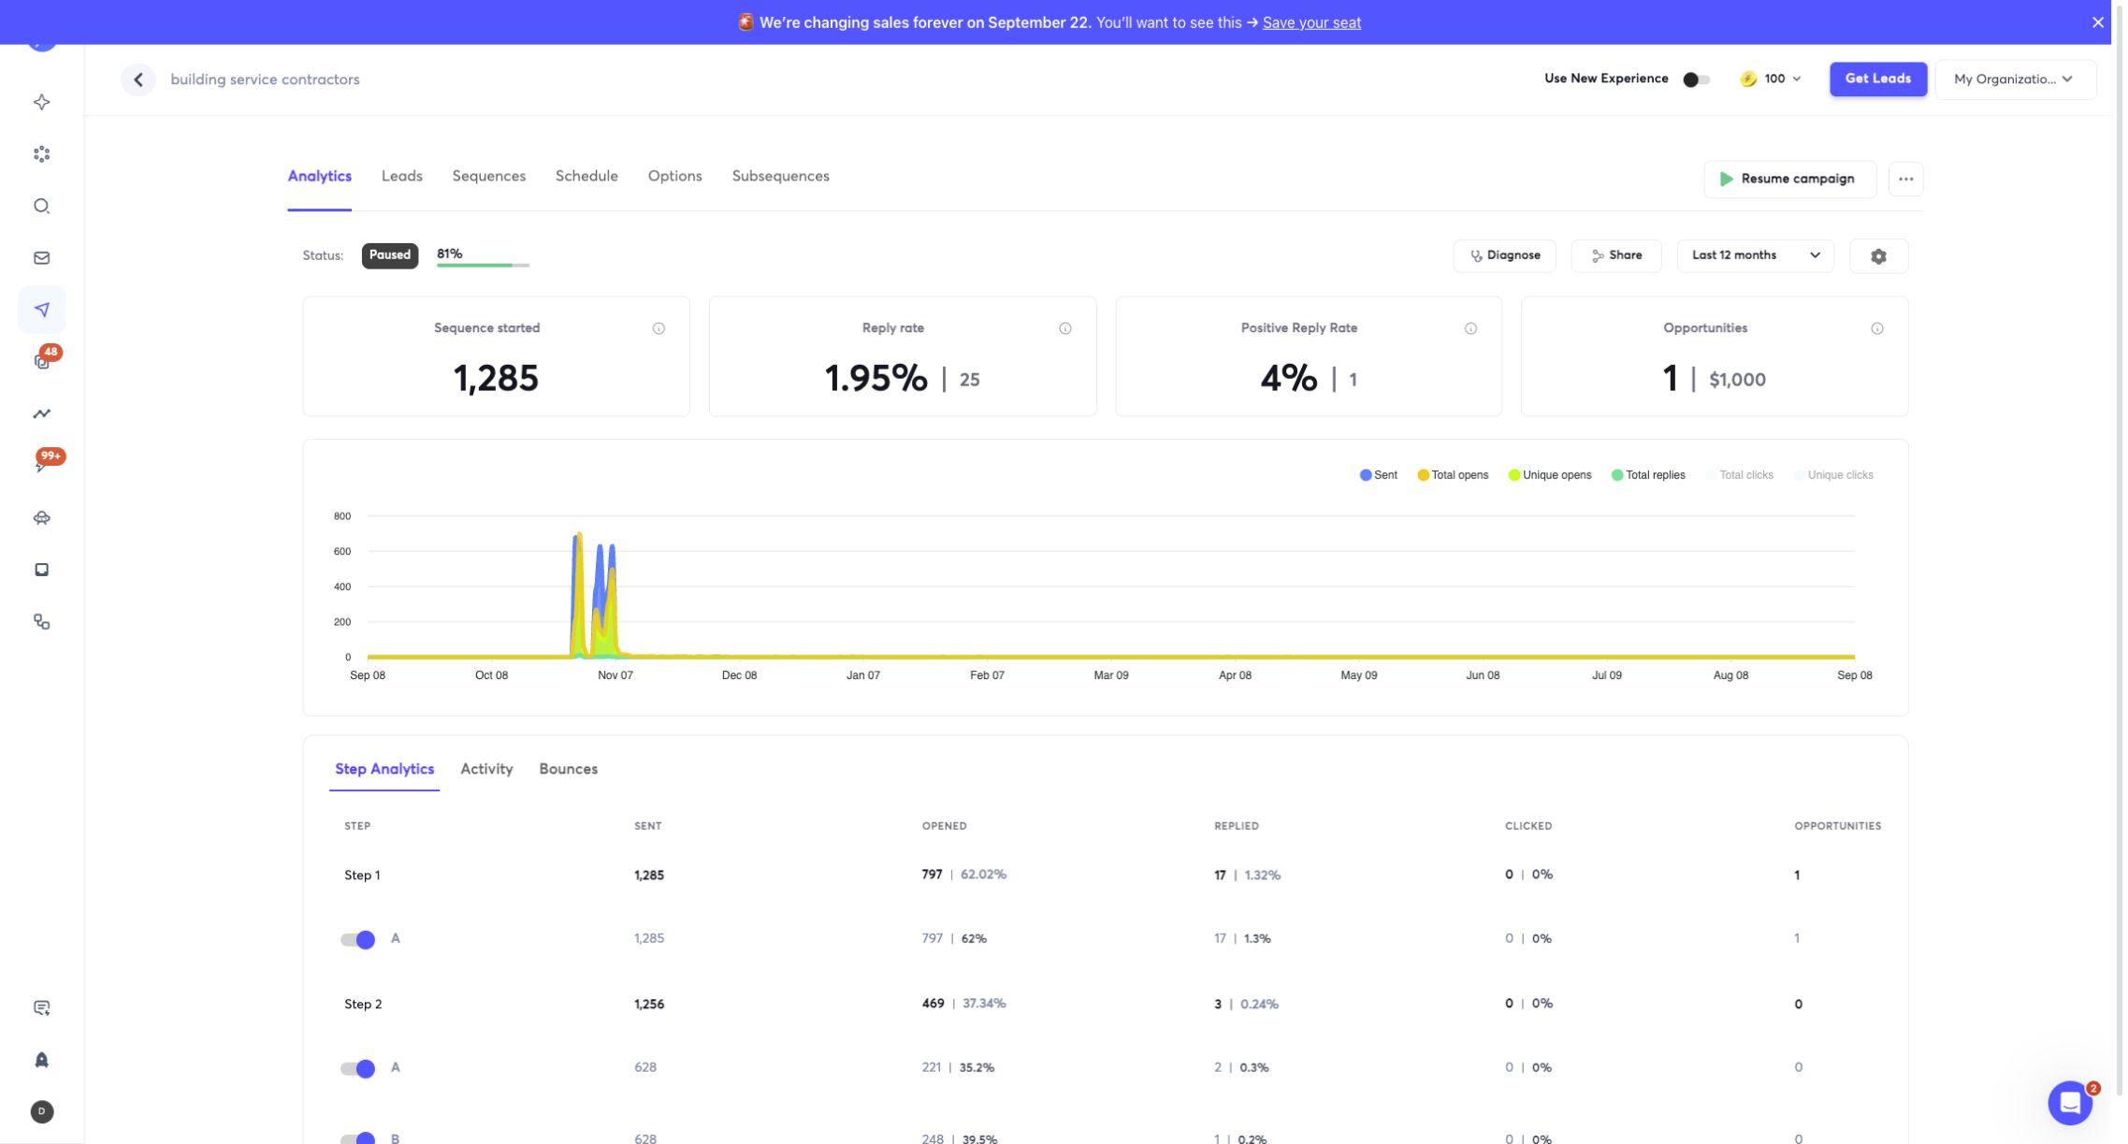Go back with the left chevron button

[x=138, y=80]
